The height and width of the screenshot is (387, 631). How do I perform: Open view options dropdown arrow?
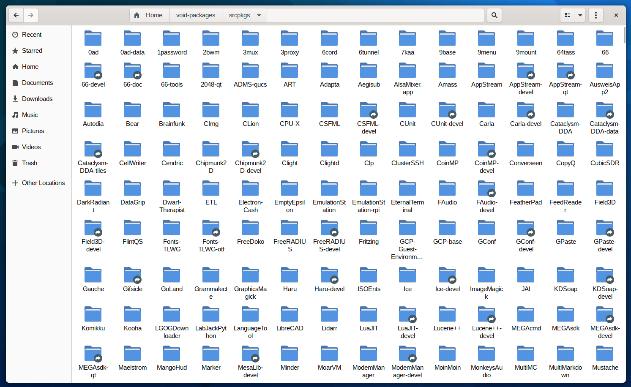click(x=580, y=15)
